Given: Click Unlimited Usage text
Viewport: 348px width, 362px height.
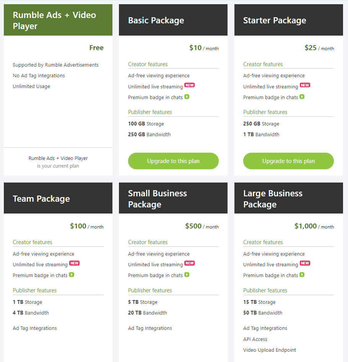Looking at the screenshot, I should pyautogui.click(x=31, y=86).
